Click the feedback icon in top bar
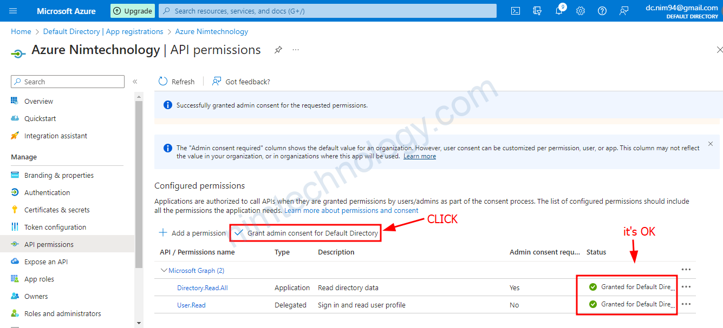The width and height of the screenshot is (723, 328). [x=624, y=11]
